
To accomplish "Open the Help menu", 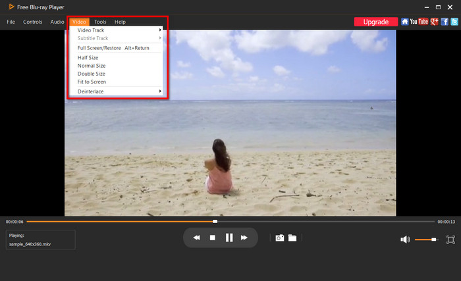I will tap(120, 22).
